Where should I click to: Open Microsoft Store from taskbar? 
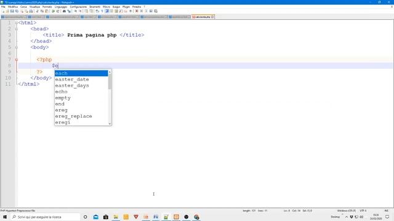click(x=106, y=217)
